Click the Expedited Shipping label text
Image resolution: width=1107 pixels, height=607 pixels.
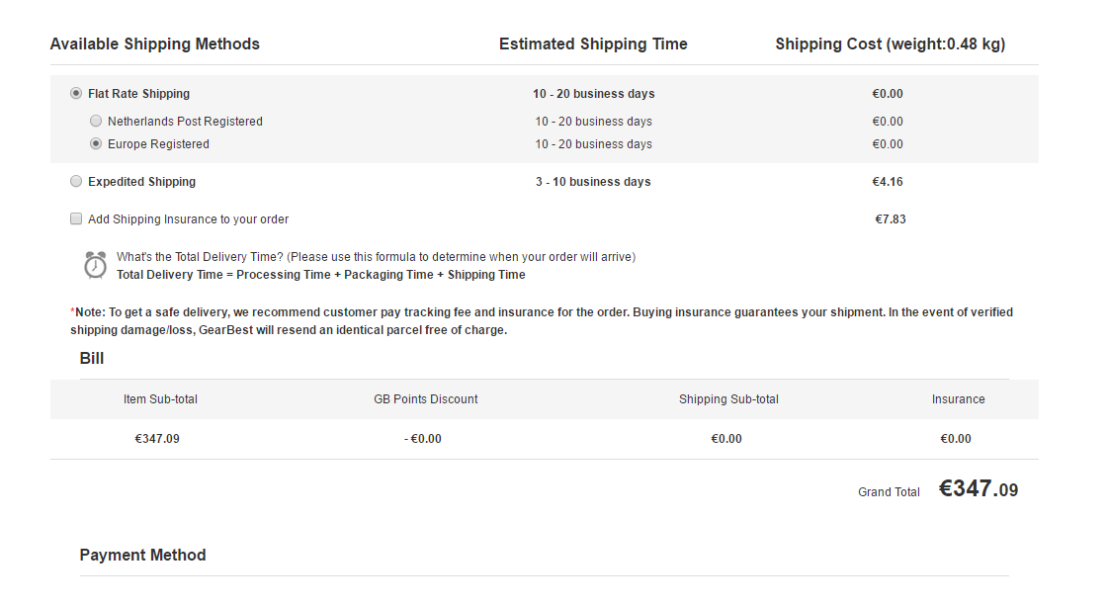coord(142,181)
